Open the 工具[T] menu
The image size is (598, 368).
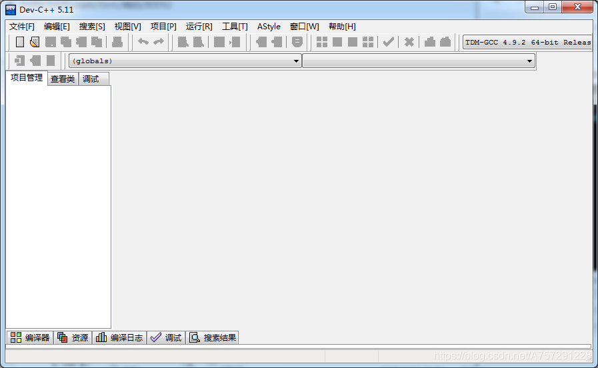pyautogui.click(x=235, y=26)
